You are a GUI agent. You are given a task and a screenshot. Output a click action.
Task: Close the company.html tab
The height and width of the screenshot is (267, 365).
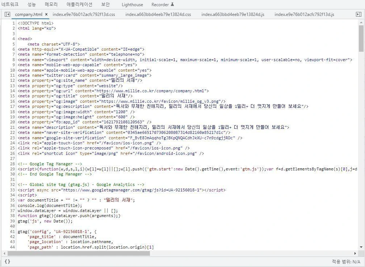click(46, 14)
